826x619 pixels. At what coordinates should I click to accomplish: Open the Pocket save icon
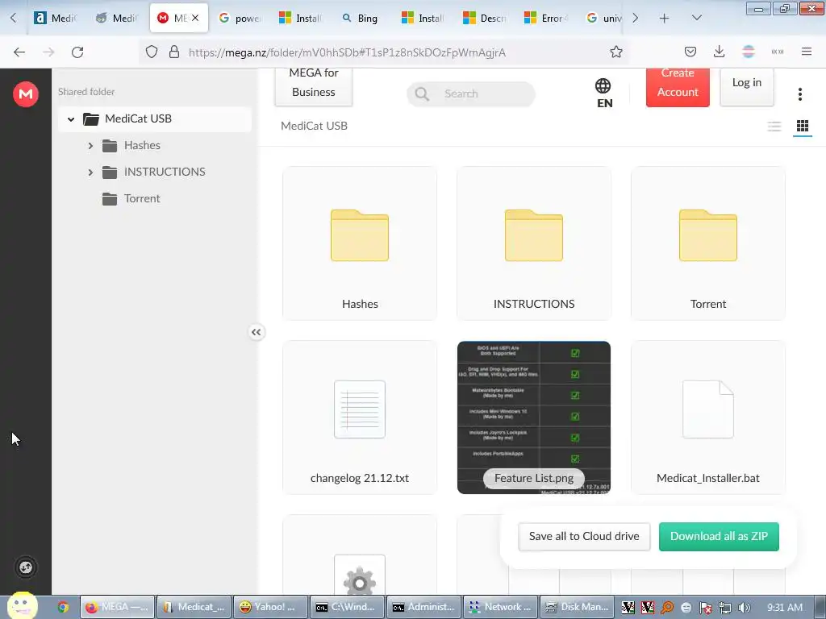[x=690, y=52]
